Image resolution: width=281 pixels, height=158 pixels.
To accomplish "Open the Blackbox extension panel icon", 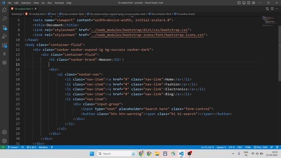I will (x=4, y=54).
